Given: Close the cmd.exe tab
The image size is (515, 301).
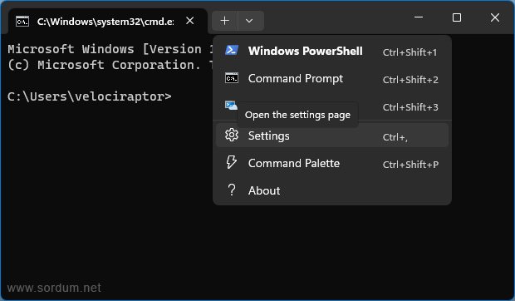Looking at the screenshot, I should [189, 21].
